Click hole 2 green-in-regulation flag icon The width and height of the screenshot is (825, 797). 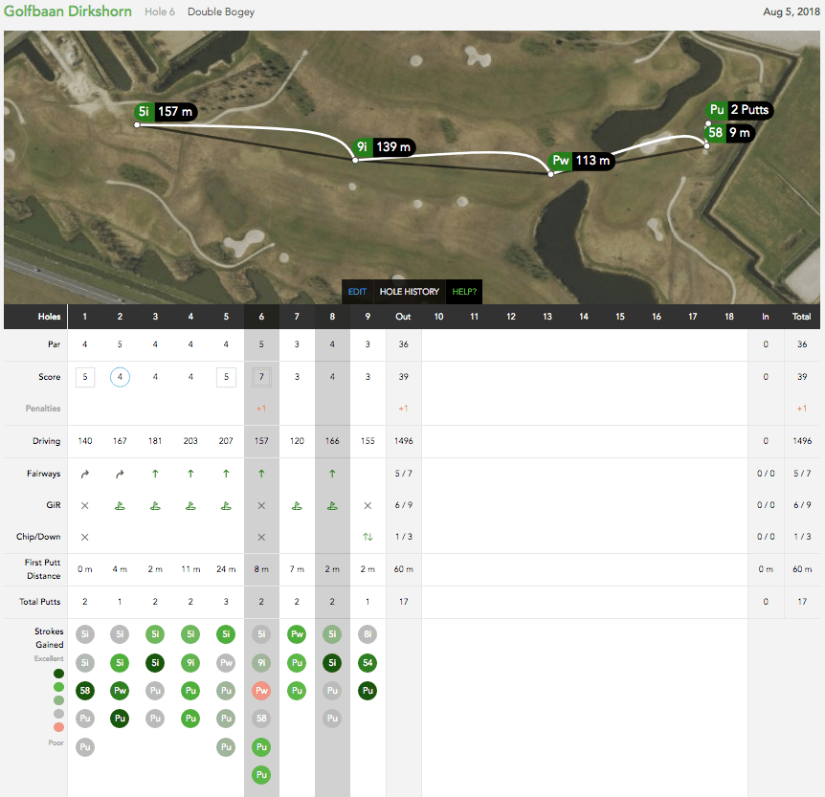pos(120,506)
